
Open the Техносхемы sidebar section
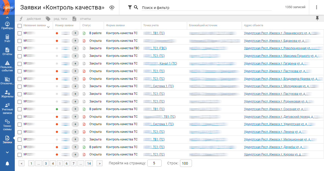(7, 125)
